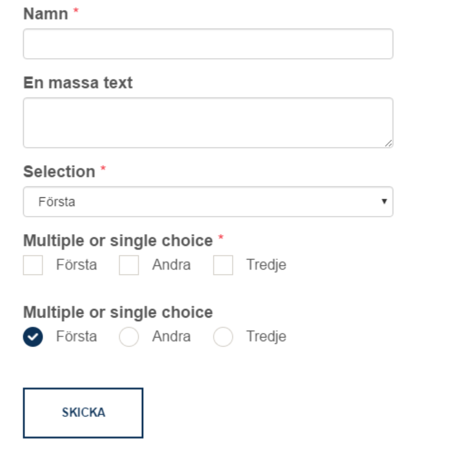Click the Tredje text beside the checkbox
Screen dimensions: 462x459
coord(266,265)
